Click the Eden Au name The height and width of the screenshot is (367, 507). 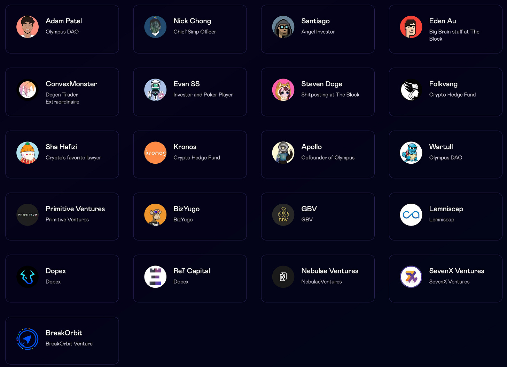click(x=443, y=21)
